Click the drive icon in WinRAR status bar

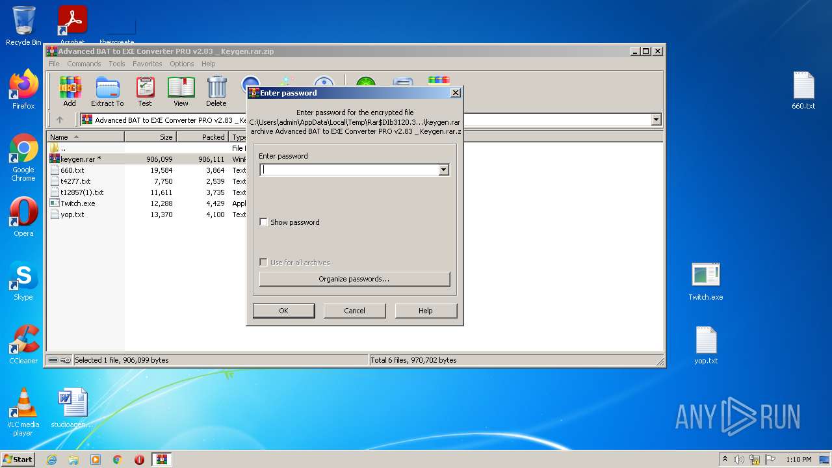click(53, 360)
